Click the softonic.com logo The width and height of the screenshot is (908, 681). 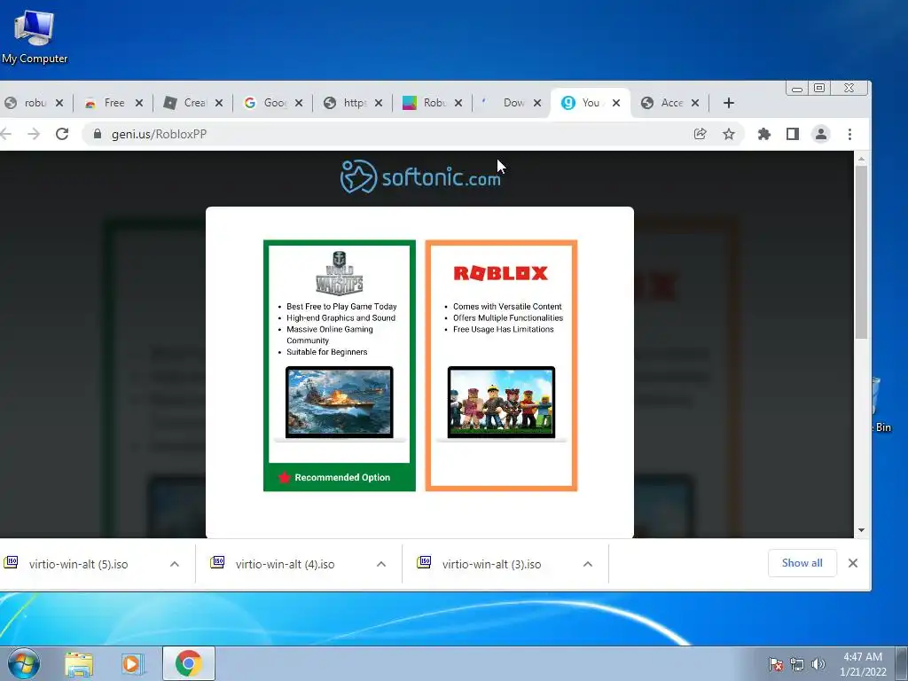click(420, 176)
